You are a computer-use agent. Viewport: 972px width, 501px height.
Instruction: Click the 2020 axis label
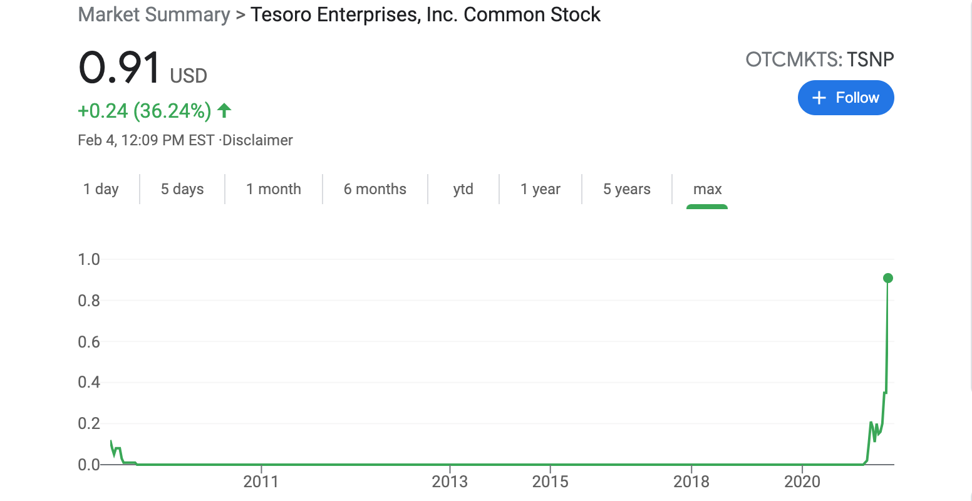click(802, 481)
